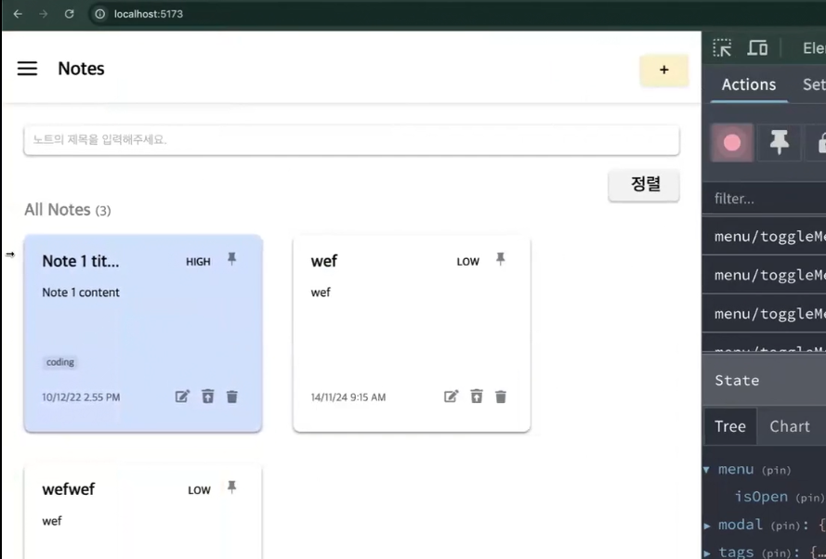Click the 14/11/24 9:15 AM timestamp

[348, 397]
